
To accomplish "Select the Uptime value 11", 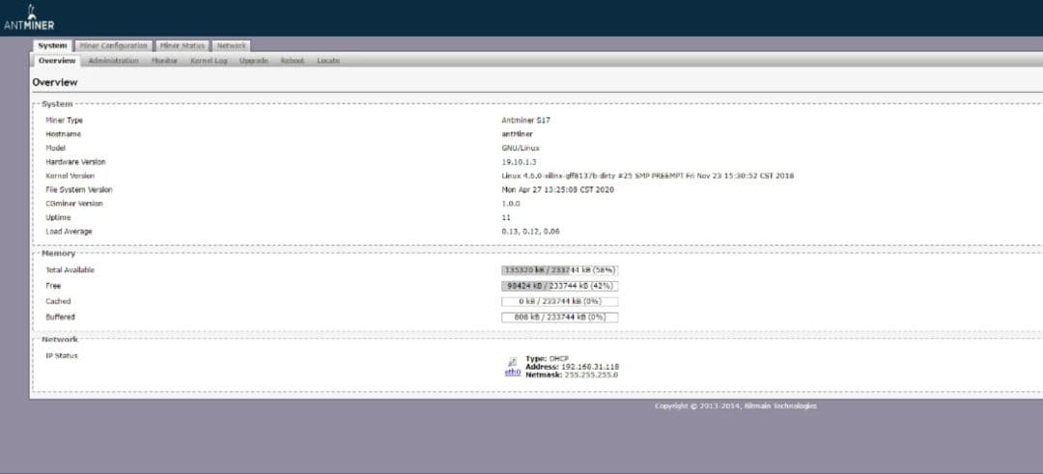I will tap(506, 218).
